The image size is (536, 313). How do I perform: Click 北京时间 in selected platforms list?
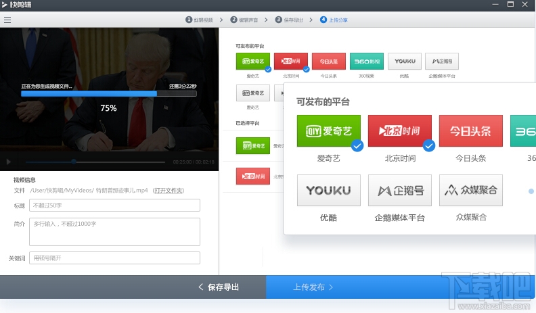coord(253,176)
